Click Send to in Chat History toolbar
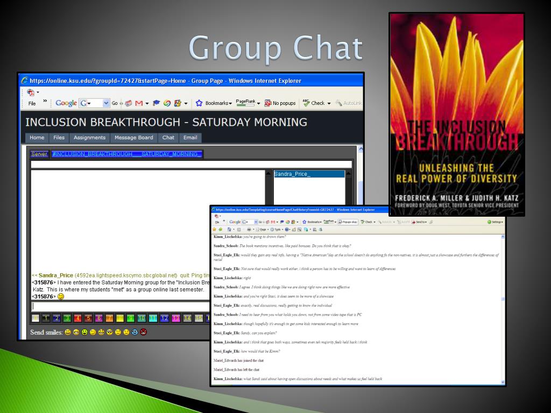The height and width of the screenshot is (413, 551). (x=419, y=222)
